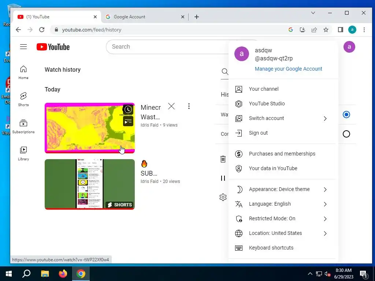Click Manage your Google Account link

(289, 69)
